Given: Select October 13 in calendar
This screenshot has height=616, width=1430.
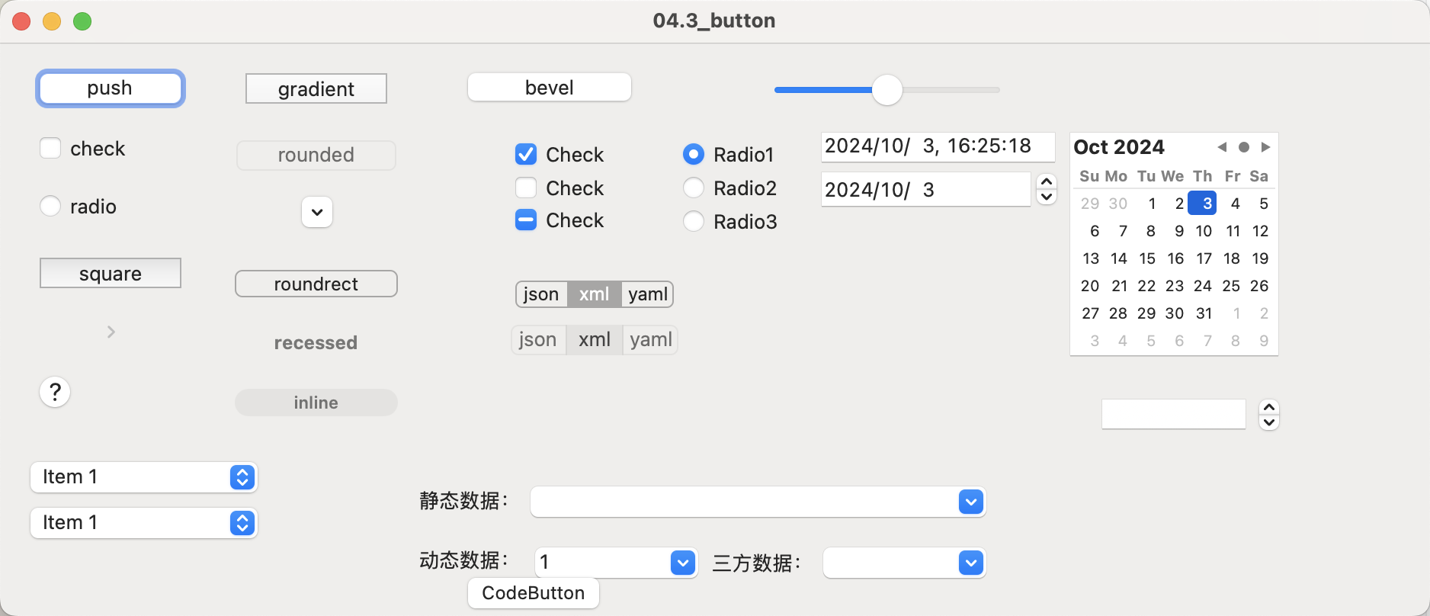Looking at the screenshot, I should point(1091,258).
